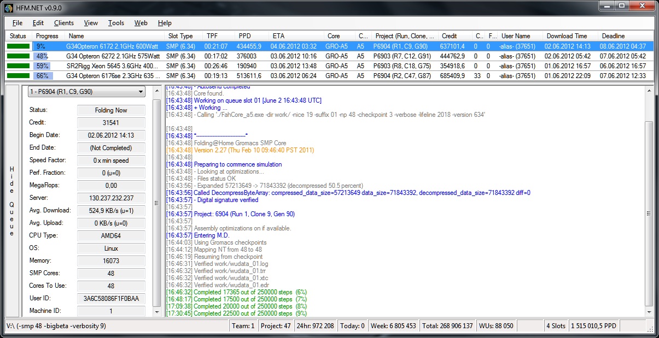Click the deadline 07.06.2012 12:33
659x338 pixels.
[x=623, y=76]
